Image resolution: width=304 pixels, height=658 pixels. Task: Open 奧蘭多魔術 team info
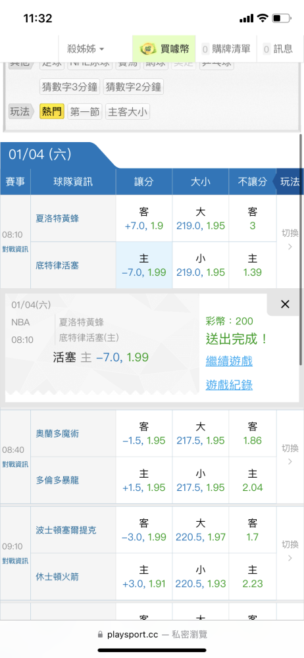pyautogui.click(x=57, y=434)
